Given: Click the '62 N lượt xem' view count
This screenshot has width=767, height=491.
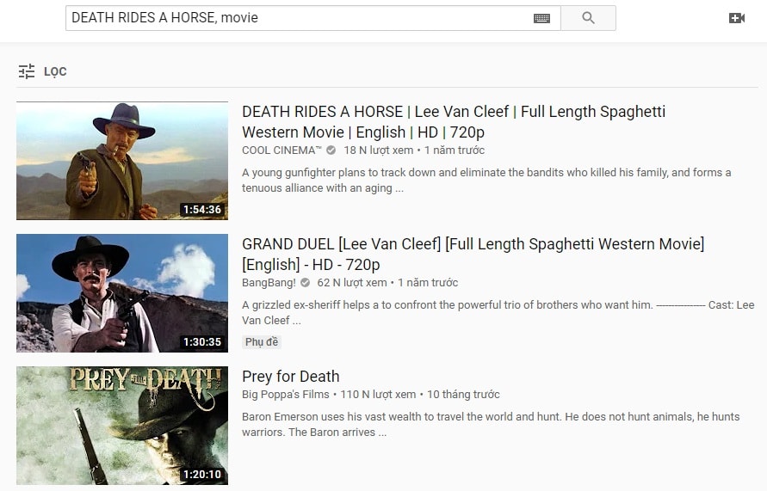Looking at the screenshot, I should [x=352, y=282].
